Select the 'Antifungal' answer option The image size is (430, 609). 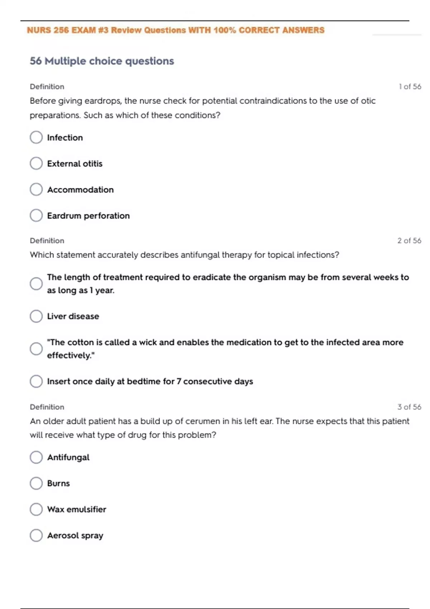click(x=36, y=457)
